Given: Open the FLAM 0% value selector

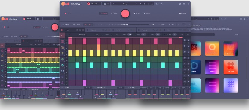Looking at the screenshot, I should 158,35.
